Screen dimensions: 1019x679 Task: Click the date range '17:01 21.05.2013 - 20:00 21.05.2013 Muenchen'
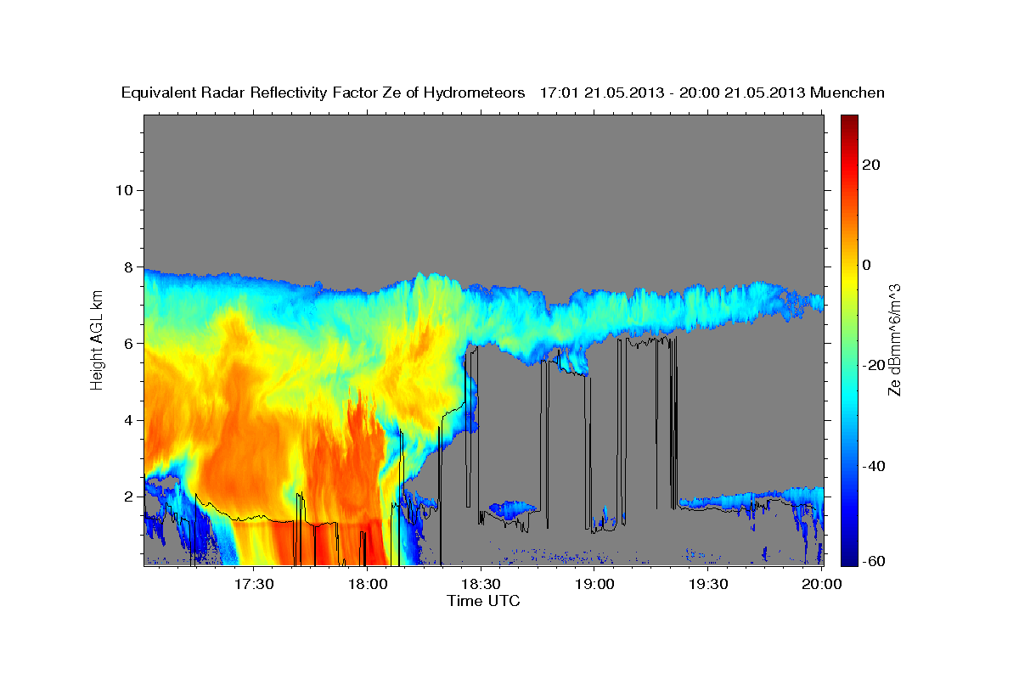click(712, 93)
